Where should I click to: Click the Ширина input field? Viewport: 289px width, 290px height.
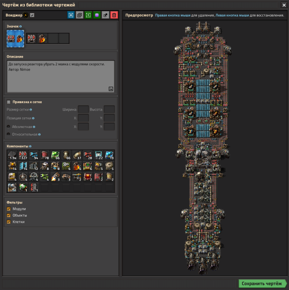click(83, 110)
